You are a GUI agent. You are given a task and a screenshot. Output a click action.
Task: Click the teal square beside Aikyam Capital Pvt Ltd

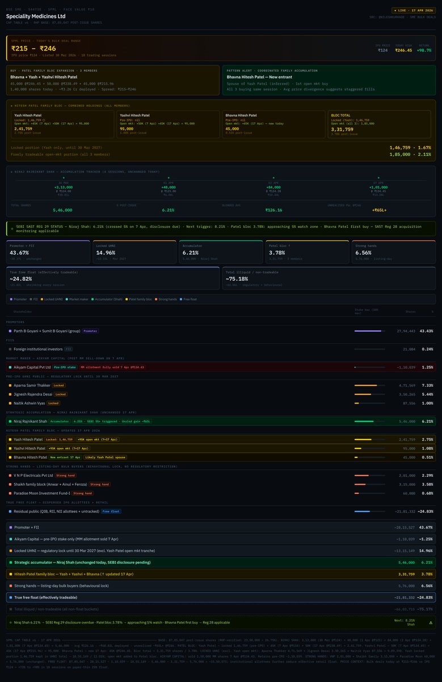click(x=10, y=367)
